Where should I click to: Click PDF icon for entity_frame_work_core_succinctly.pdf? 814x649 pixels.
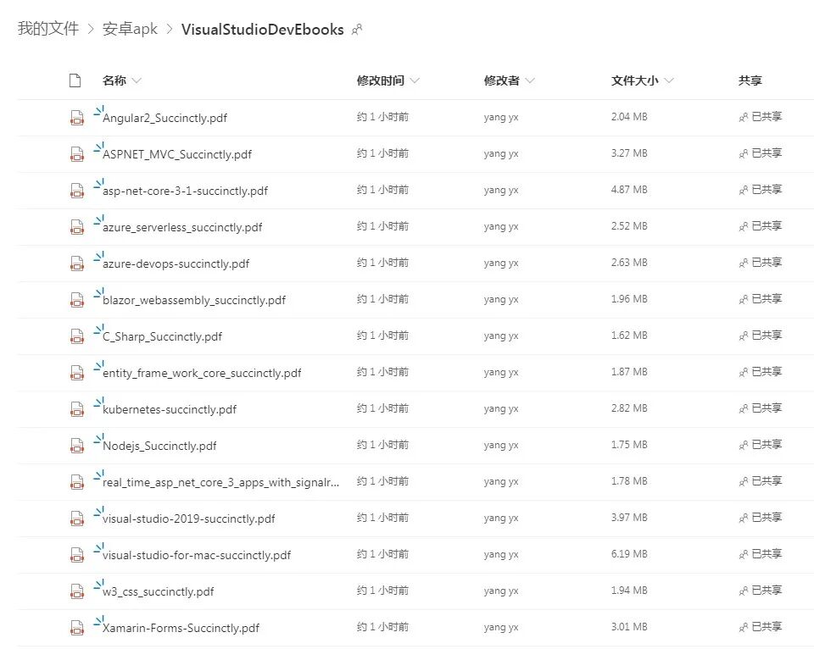tap(77, 373)
